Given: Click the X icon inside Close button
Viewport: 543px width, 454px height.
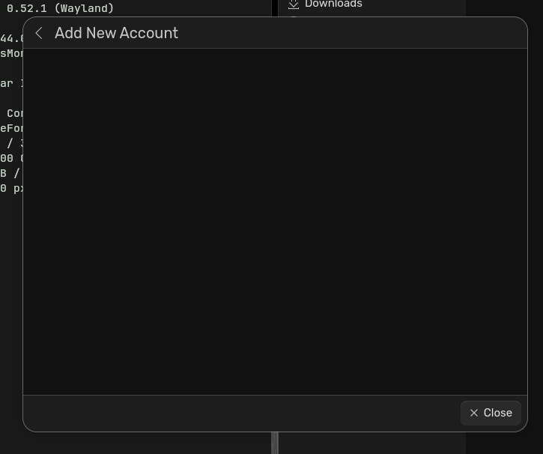Looking at the screenshot, I should [x=473, y=413].
